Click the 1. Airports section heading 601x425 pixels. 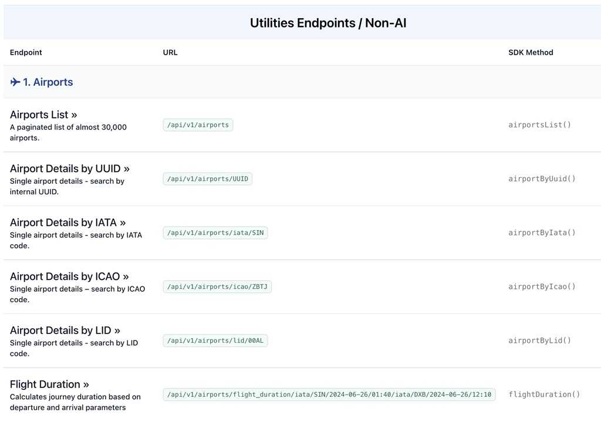tap(48, 82)
